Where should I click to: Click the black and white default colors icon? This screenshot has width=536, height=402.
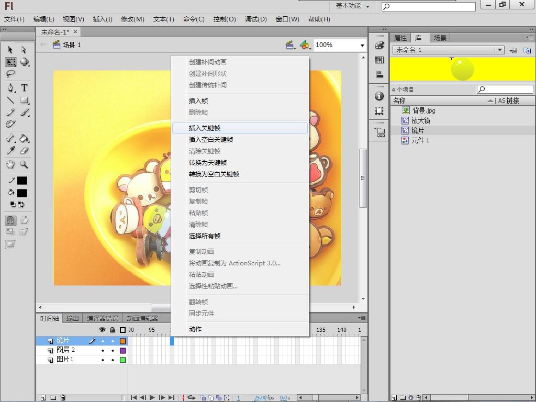click(x=13, y=205)
